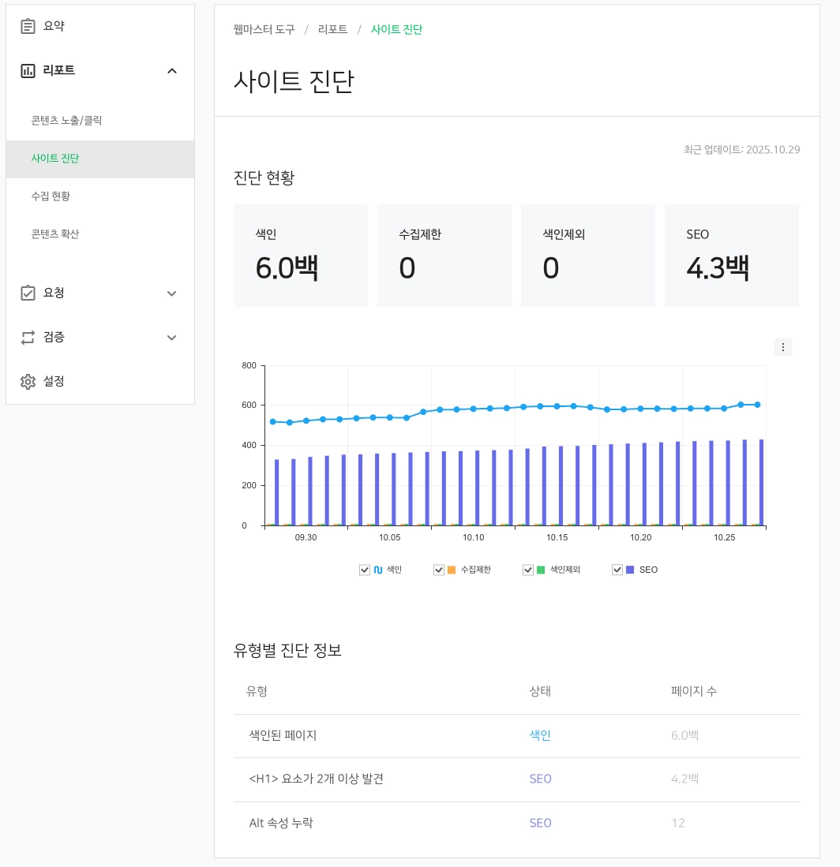Disable the 수집제한 checkbox under the chart
Screen dimensions: 840x867
coord(439,570)
